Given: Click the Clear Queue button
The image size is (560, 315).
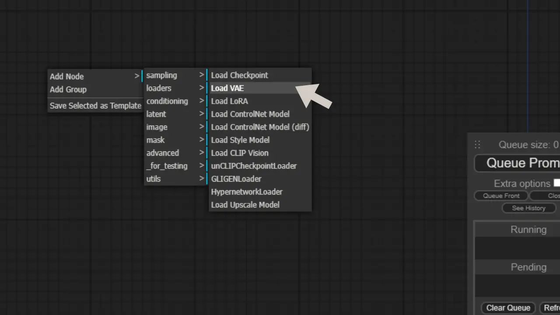Looking at the screenshot, I should [508, 308].
